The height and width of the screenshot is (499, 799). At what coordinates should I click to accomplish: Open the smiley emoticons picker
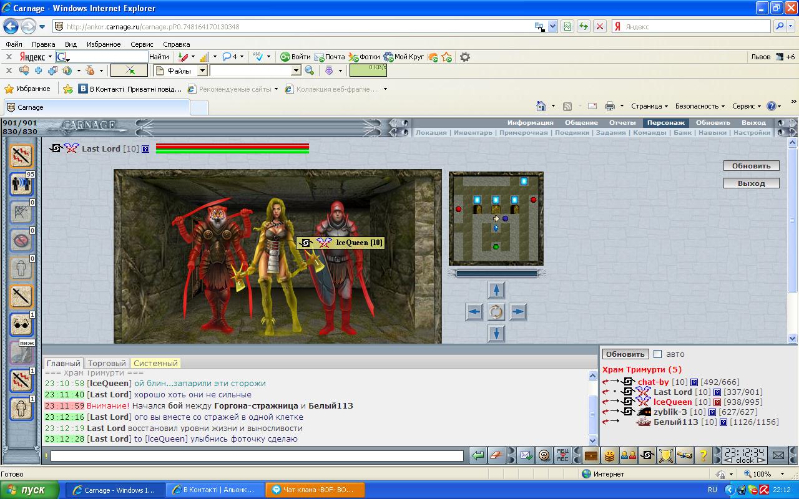(x=544, y=455)
